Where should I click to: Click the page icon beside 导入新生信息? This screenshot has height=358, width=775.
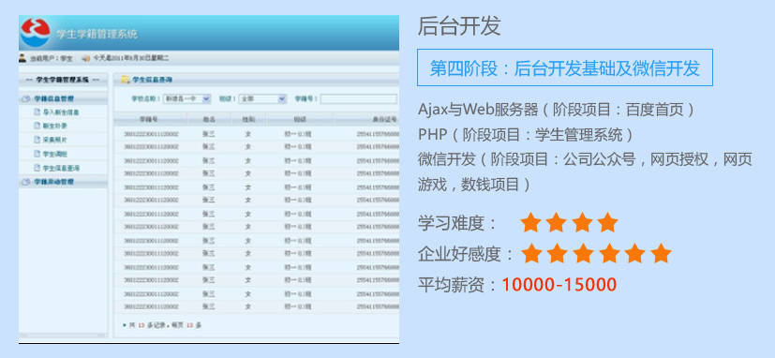(x=37, y=112)
